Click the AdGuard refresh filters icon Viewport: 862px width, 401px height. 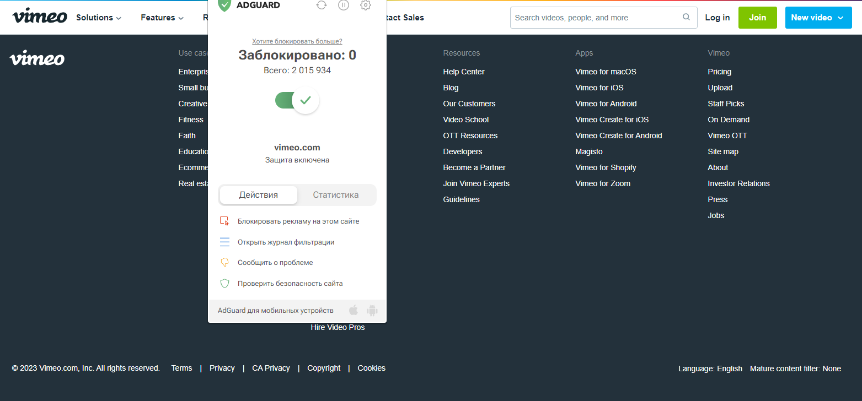(322, 6)
